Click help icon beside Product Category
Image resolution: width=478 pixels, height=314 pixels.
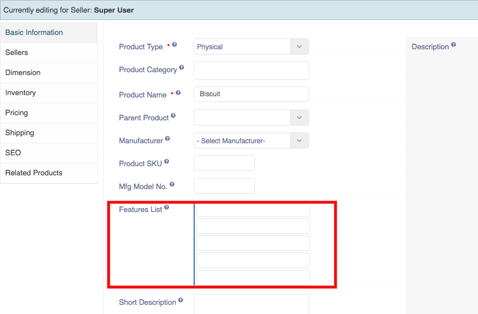click(182, 68)
